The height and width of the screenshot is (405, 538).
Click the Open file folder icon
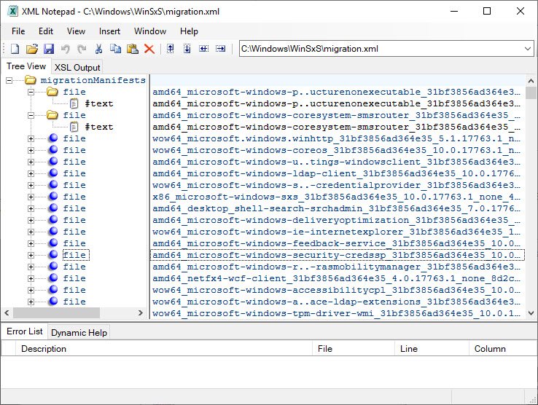tap(31, 49)
